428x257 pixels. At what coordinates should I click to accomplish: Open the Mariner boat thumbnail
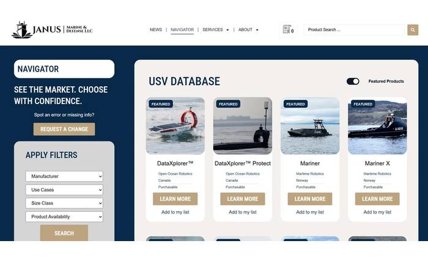(310, 126)
